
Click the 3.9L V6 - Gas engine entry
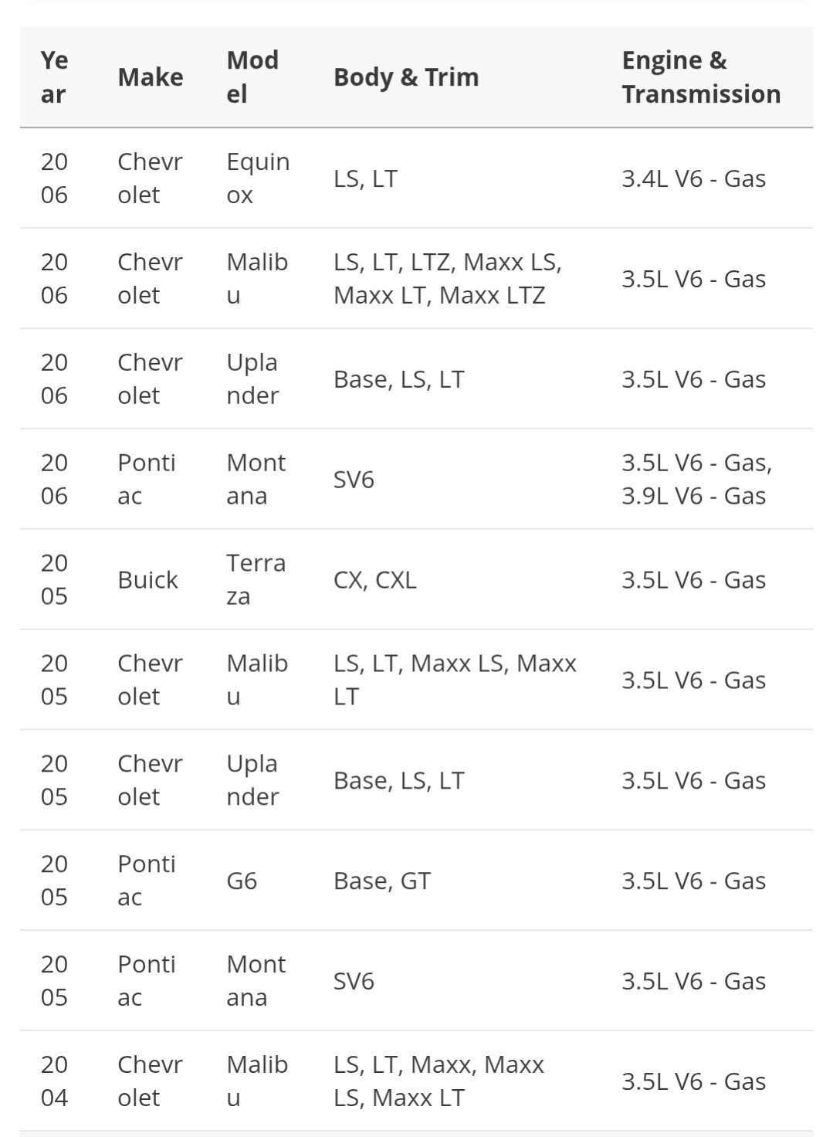(694, 496)
